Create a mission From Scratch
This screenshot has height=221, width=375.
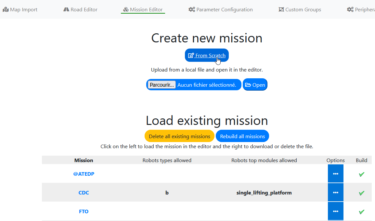pos(207,55)
